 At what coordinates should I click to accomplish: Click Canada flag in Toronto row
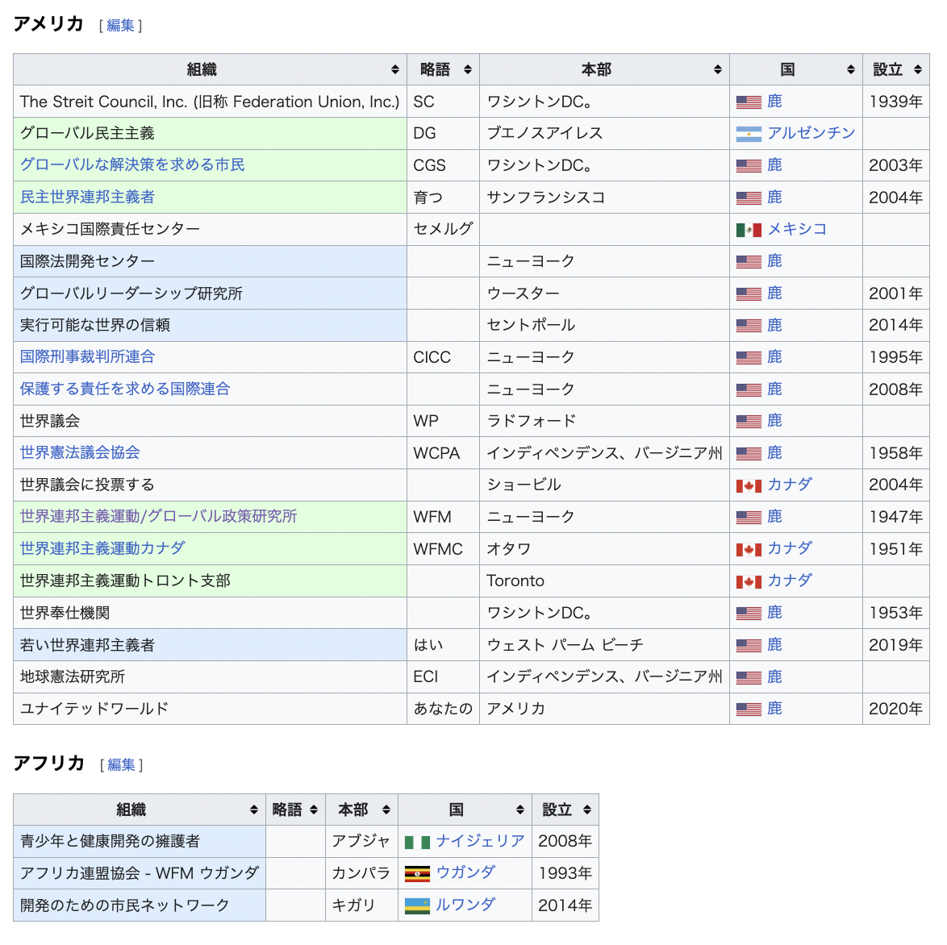pos(749,581)
